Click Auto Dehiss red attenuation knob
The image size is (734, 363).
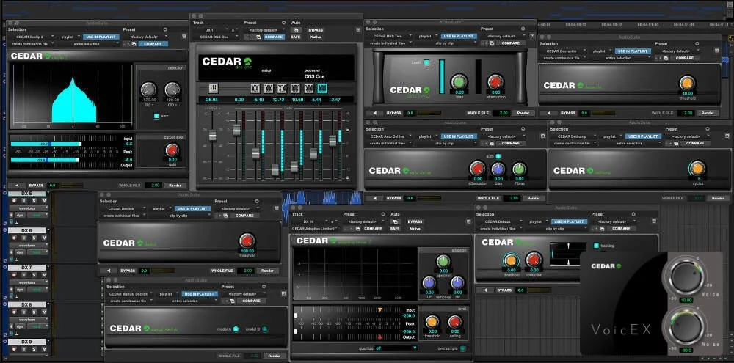(x=478, y=169)
